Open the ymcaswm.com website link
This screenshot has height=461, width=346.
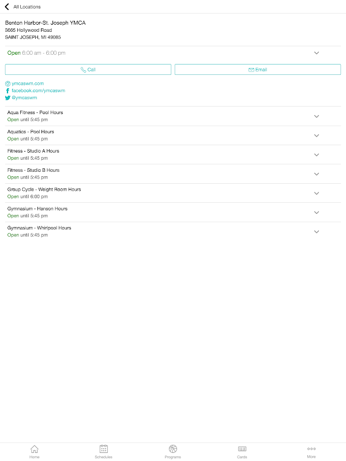click(28, 84)
